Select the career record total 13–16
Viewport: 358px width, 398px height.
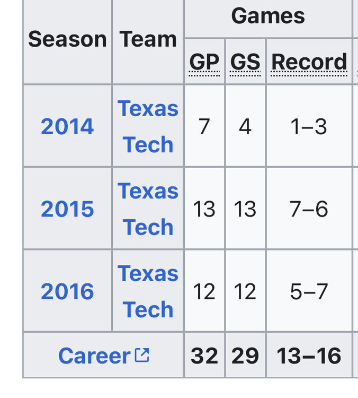[309, 356]
